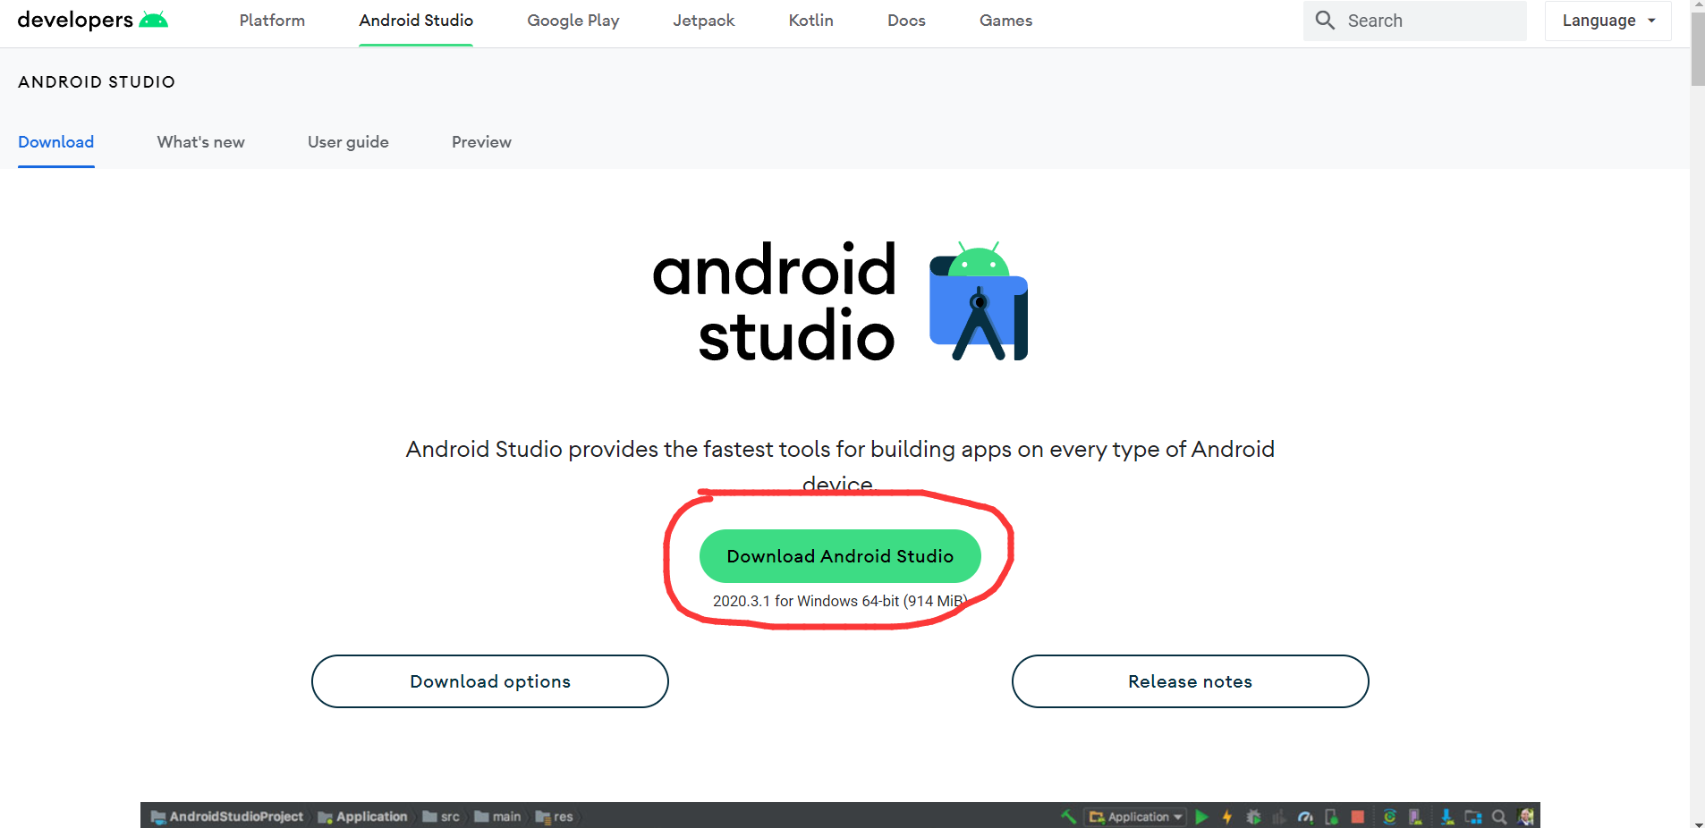Open the Docs tab
1705x828 pixels.
(x=906, y=21)
